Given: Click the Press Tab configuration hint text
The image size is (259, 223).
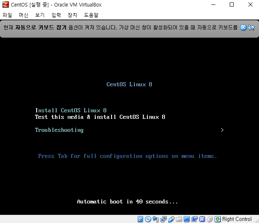Looking at the screenshot, I should [127, 156].
